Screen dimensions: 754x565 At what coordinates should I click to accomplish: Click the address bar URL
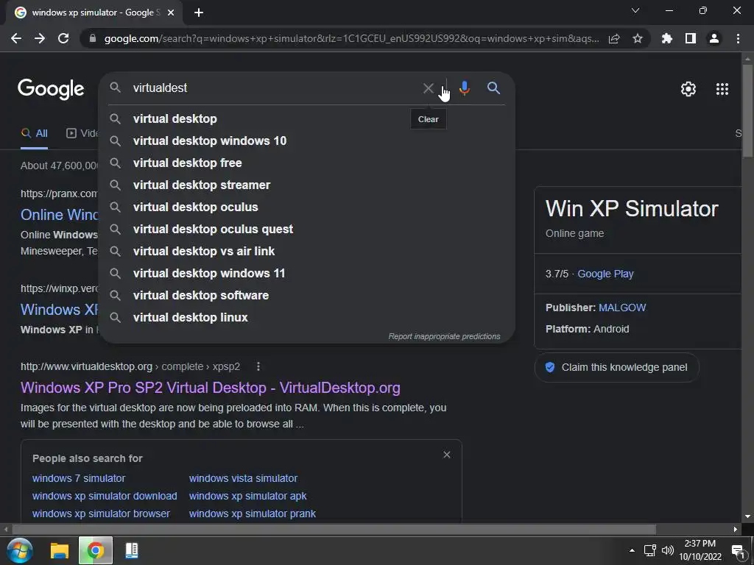351,38
